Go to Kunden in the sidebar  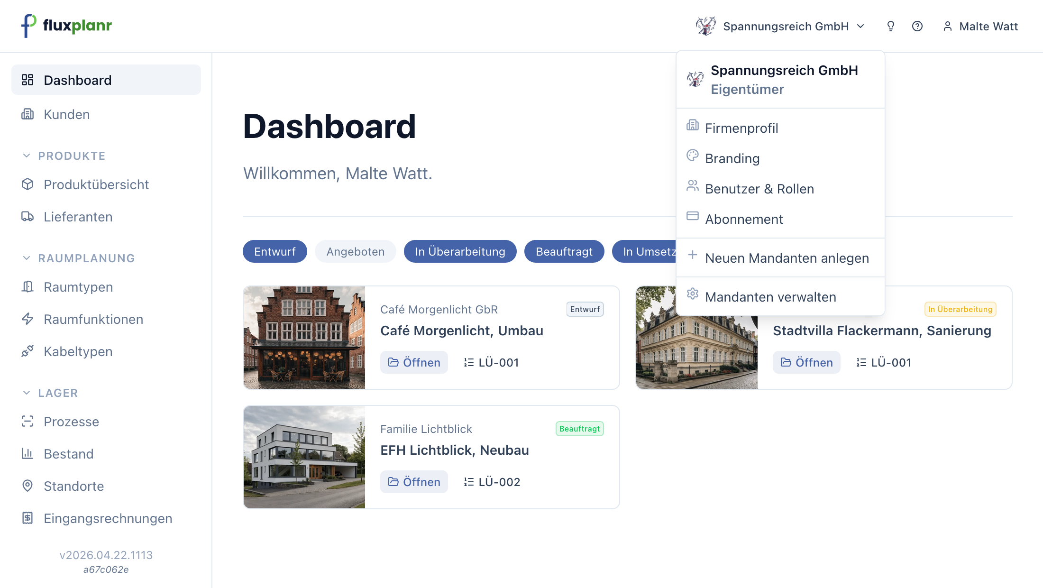point(106,114)
